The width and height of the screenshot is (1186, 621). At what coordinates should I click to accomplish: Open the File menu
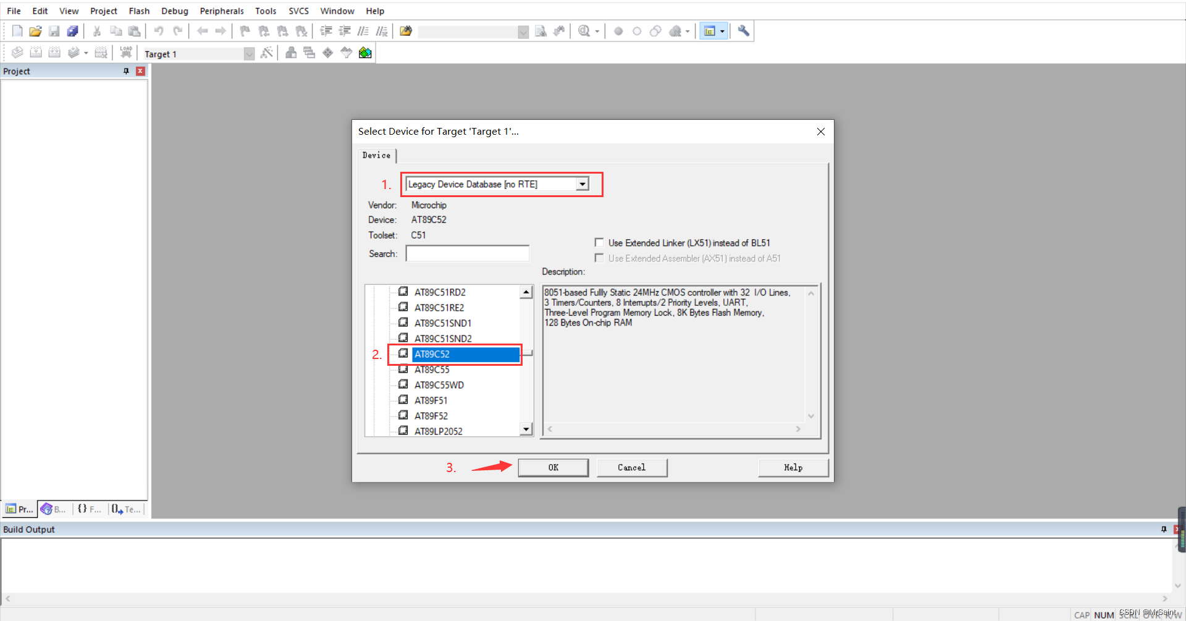14,11
